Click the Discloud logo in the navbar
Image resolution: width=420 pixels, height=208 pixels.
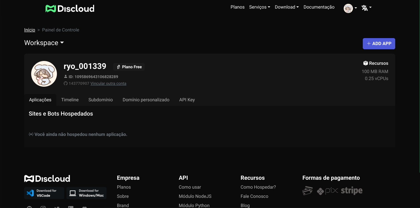70,8
